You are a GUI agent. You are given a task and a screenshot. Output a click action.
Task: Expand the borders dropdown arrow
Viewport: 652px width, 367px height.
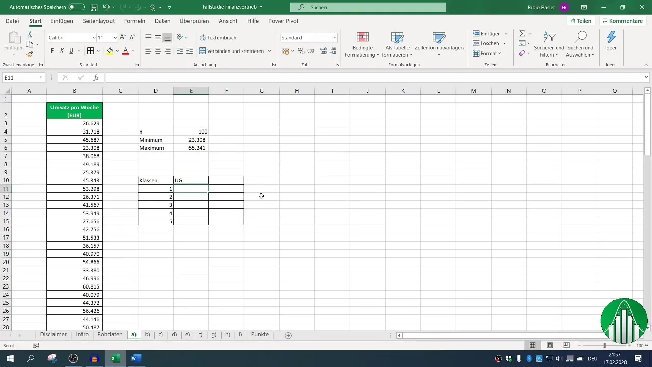tap(98, 51)
